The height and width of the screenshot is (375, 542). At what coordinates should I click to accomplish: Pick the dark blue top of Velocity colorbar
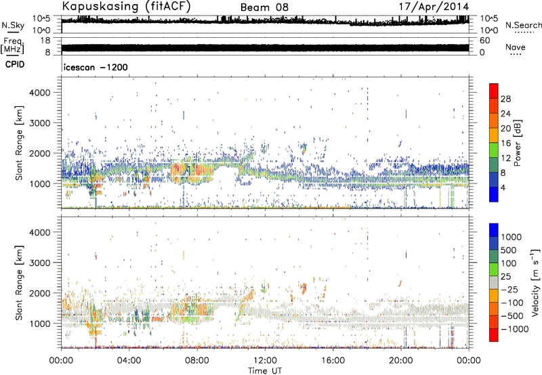[494, 230]
